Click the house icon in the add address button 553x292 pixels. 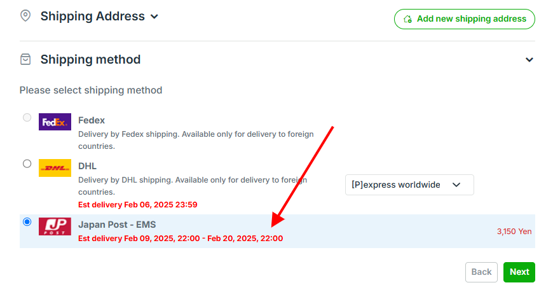407,19
